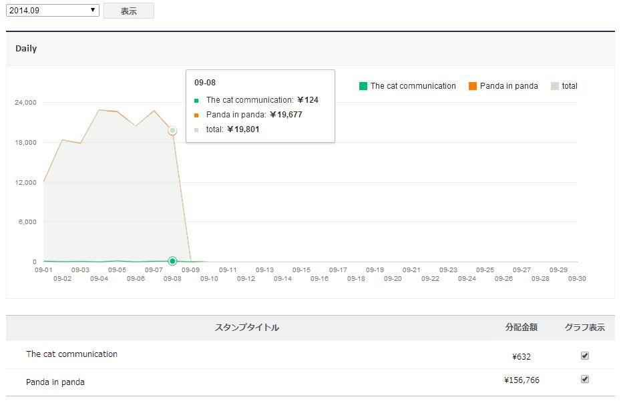The image size is (623, 401).
Task: Click the 分配金額 column header
Action: click(522, 327)
